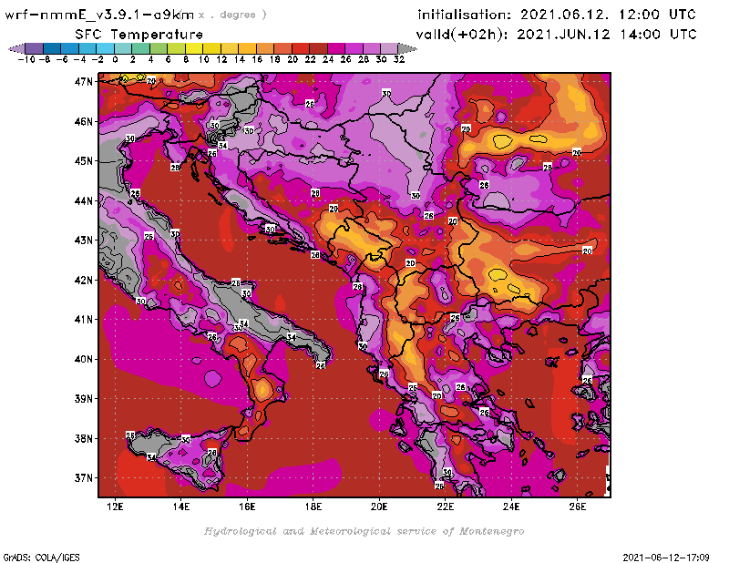The image size is (729, 563).
Task: Click the '0' legend value
Action: click(115, 59)
